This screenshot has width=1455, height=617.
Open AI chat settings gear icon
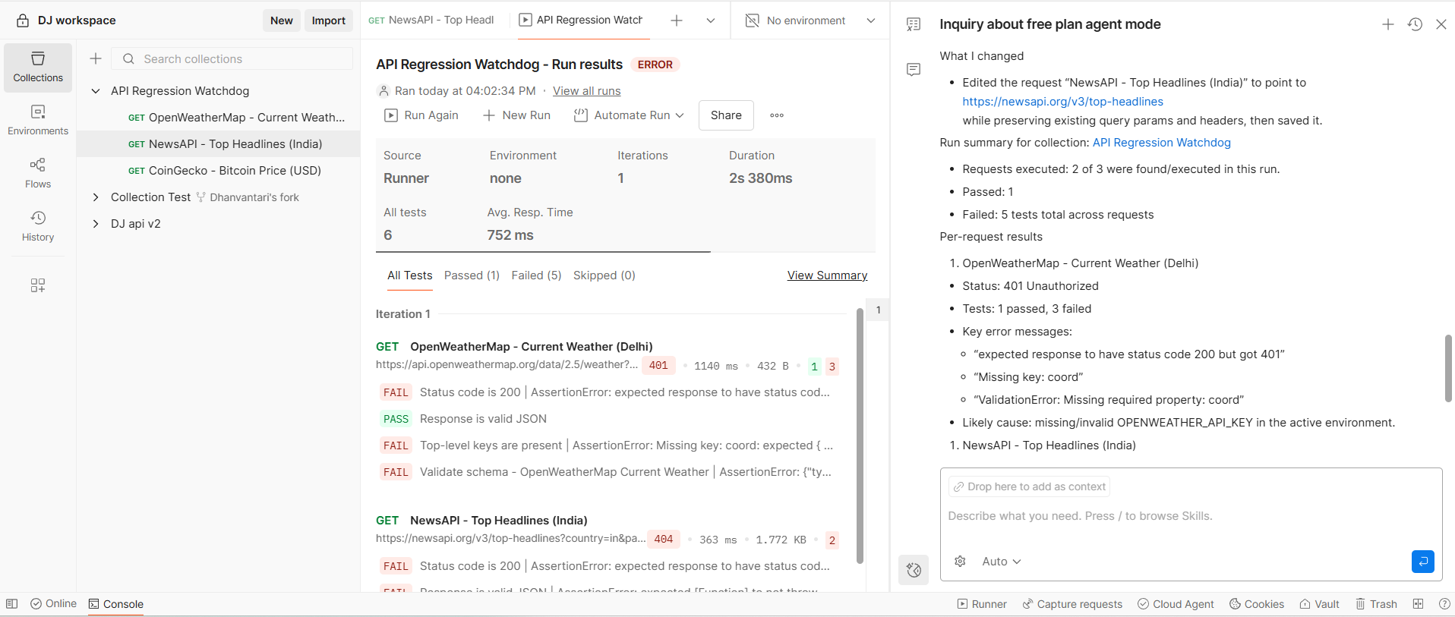(x=960, y=562)
